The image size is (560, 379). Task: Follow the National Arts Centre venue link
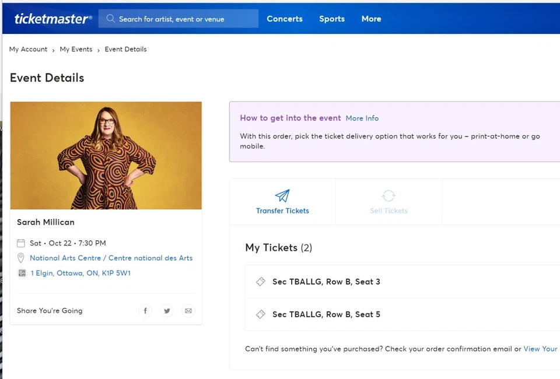pyautogui.click(x=111, y=258)
